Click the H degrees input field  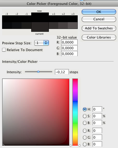(x=97, y=109)
